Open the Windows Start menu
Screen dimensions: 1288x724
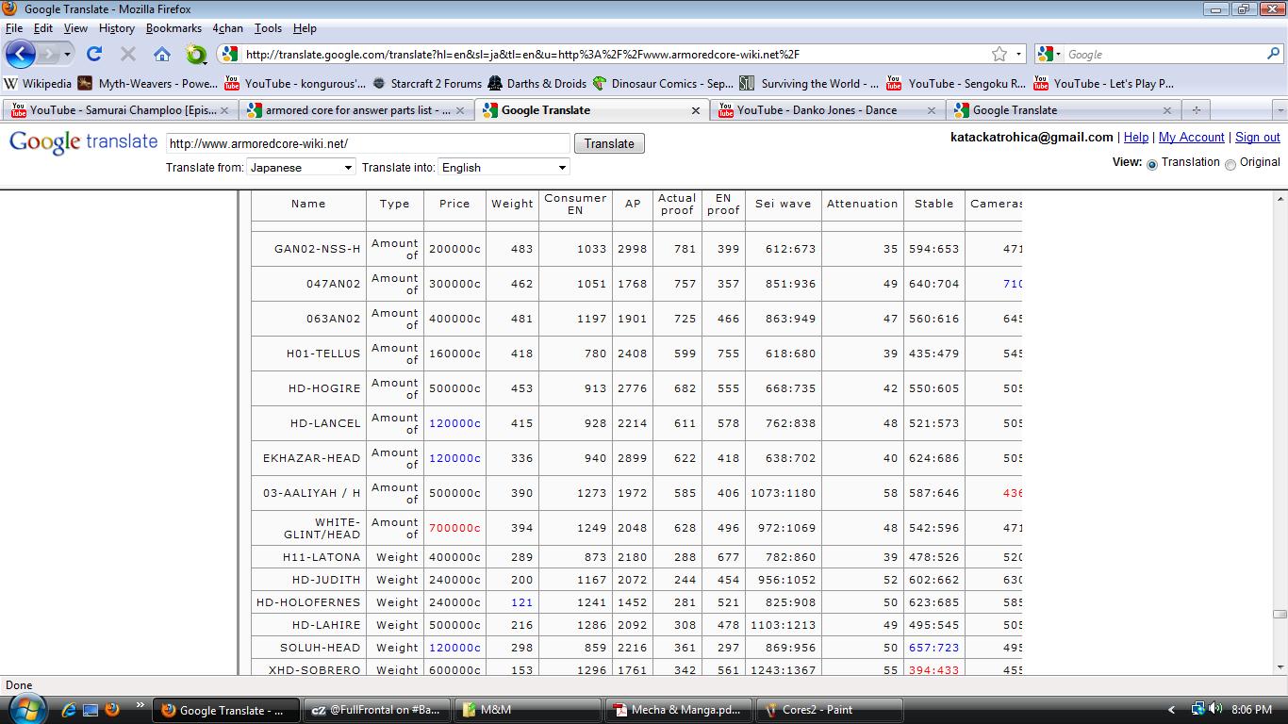coord(25,709)
